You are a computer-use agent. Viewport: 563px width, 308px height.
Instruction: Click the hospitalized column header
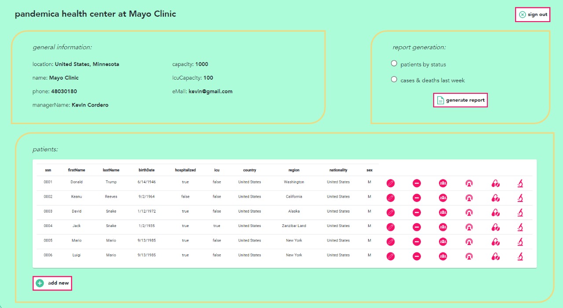[185, 170]
